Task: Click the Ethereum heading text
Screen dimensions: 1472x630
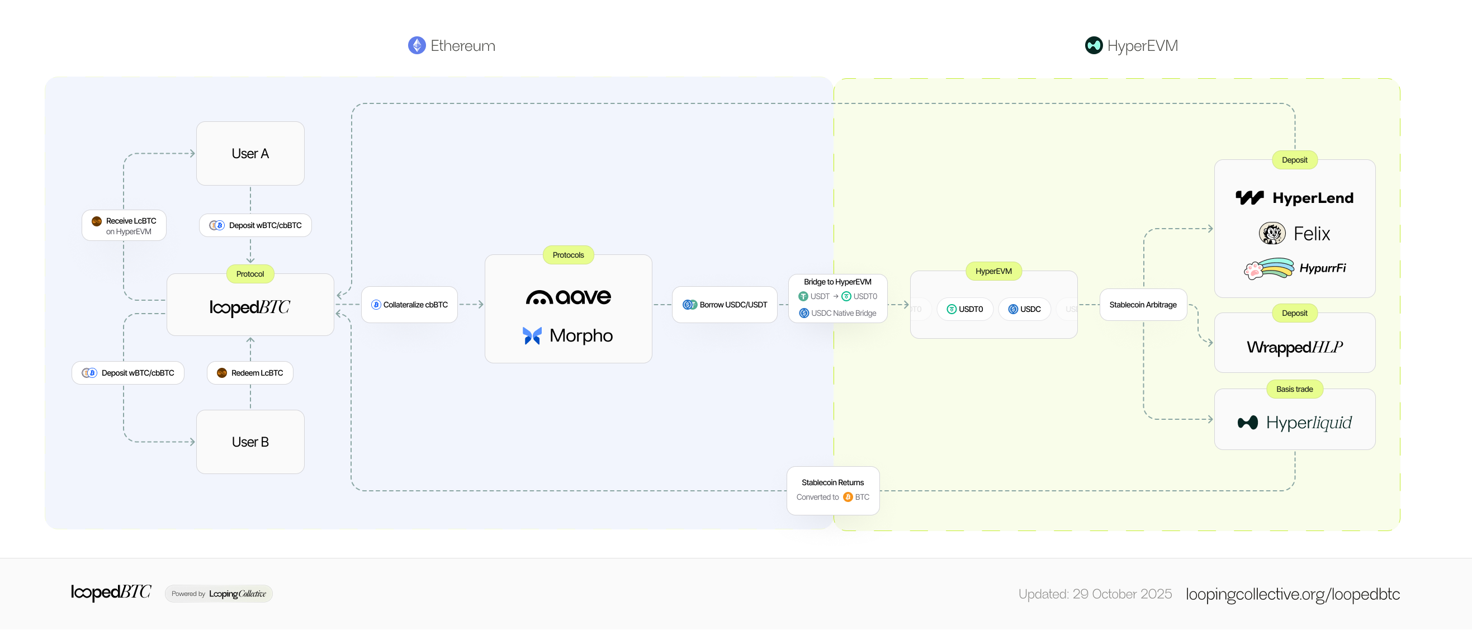Action: click(463, 46)
